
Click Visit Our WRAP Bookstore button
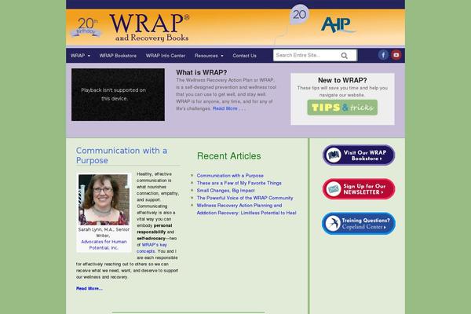coord(359,155)
